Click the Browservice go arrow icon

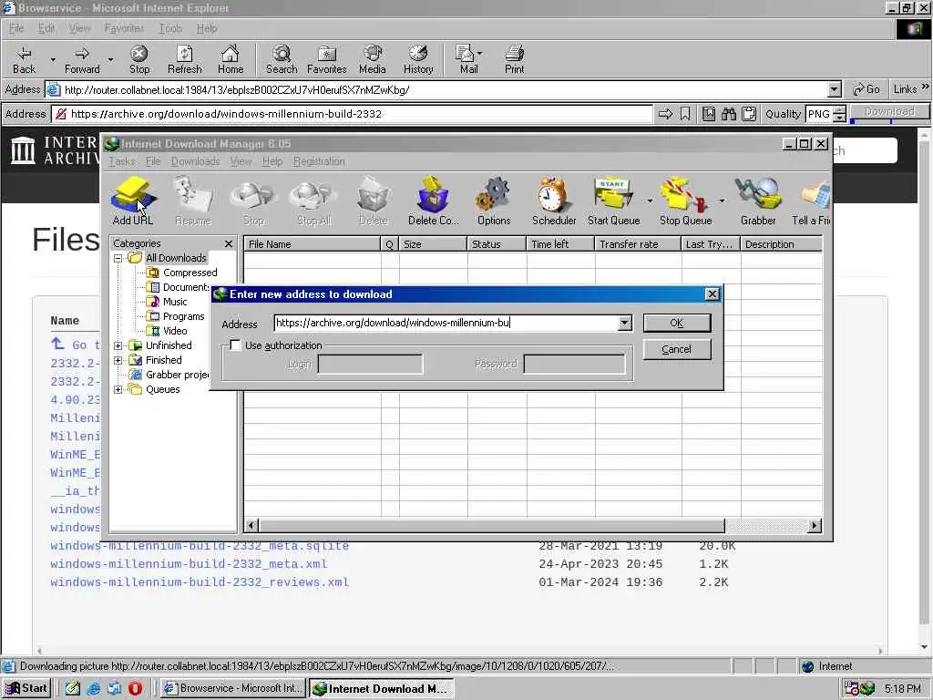coord(665,114)
